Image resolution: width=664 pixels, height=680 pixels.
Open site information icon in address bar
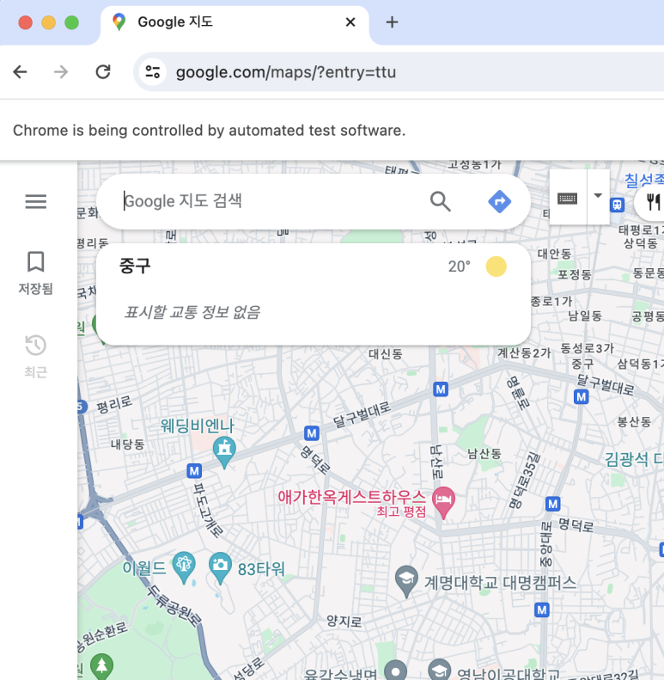pyautogui.click(x=153, y=71)
